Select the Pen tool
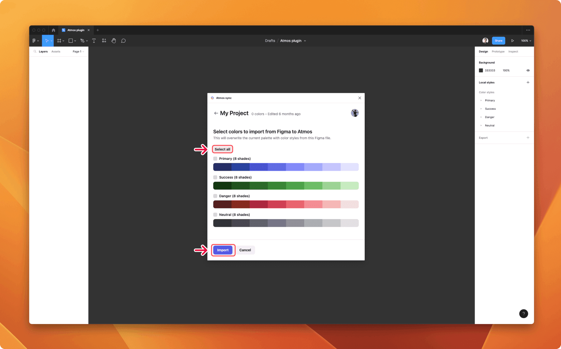 [82, 41]
